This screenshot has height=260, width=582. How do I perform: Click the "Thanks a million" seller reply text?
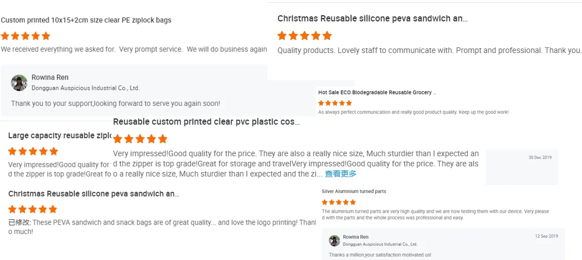point(380,255)
